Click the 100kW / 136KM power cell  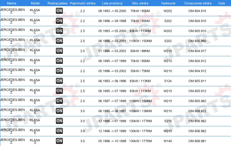(x=140, y=111)
